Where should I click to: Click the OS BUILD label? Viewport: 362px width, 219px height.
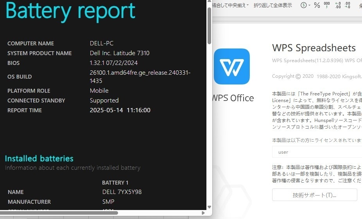tap(20, 77)
